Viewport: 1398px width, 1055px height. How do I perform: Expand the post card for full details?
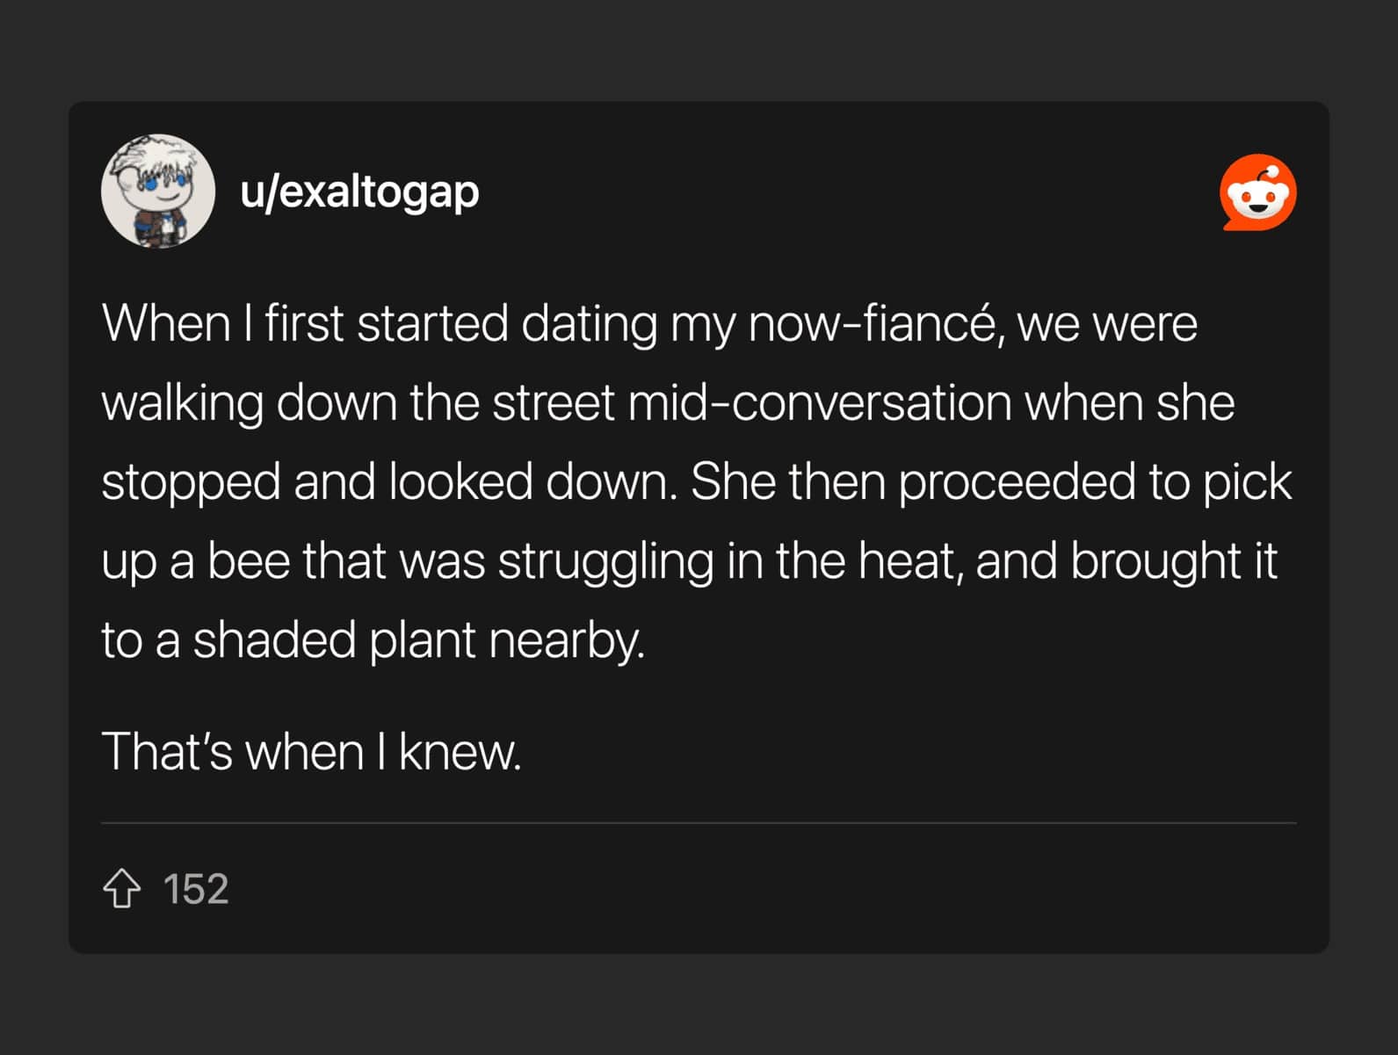click(699, 527)
